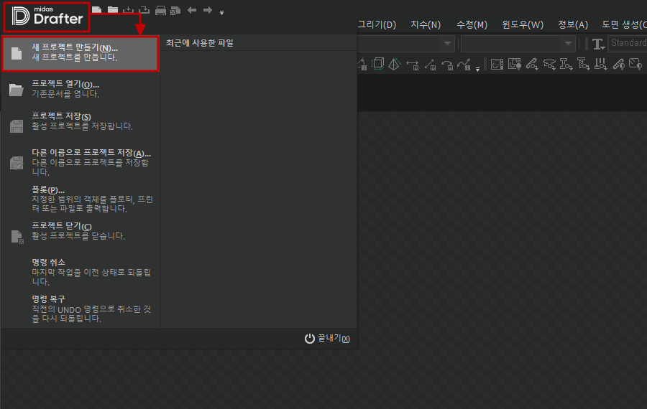Click the horizontal arrow R dimension icon
This screenshot has width=647, height=409.
[412, 65]
